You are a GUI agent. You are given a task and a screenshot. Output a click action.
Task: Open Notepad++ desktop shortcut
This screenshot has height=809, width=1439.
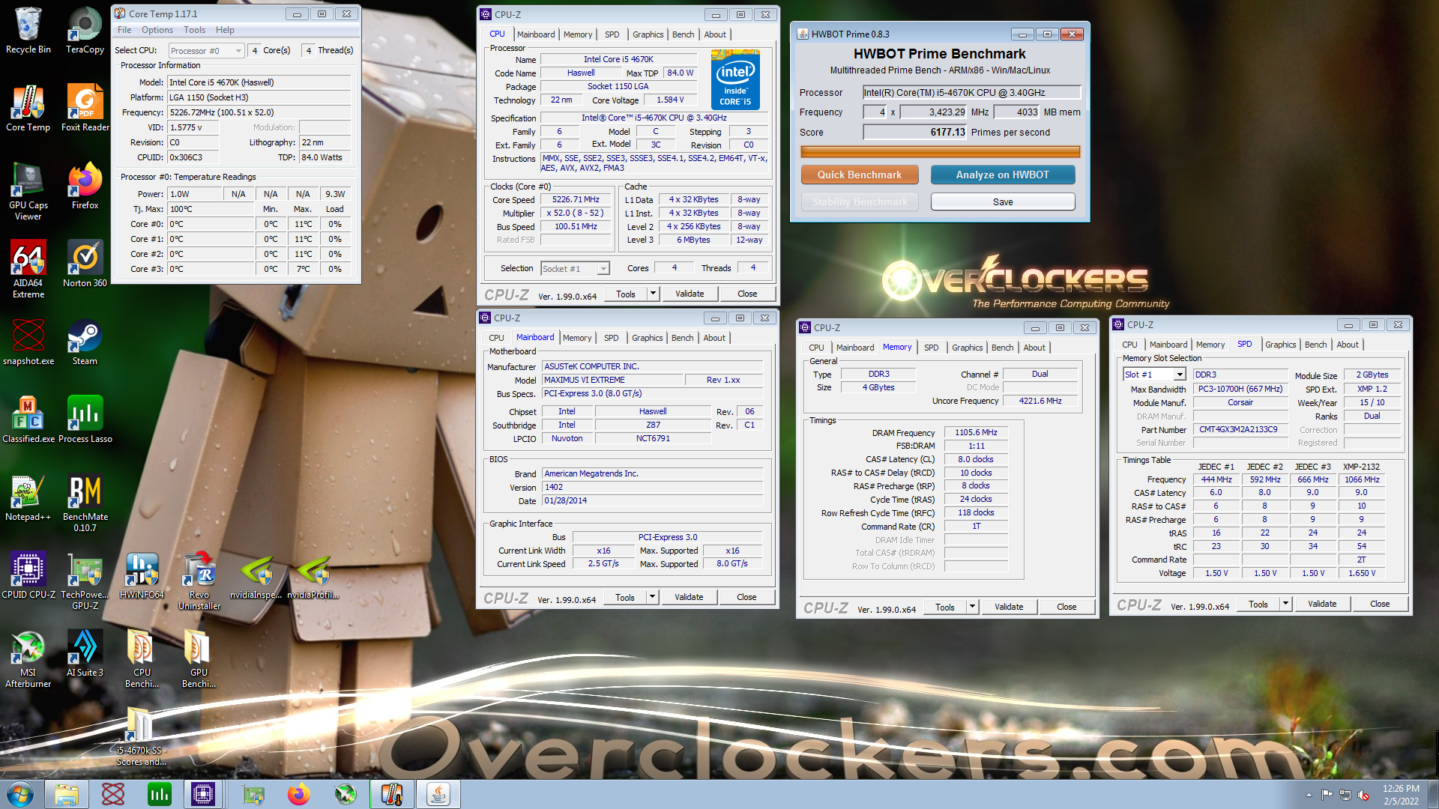[28, 497]
